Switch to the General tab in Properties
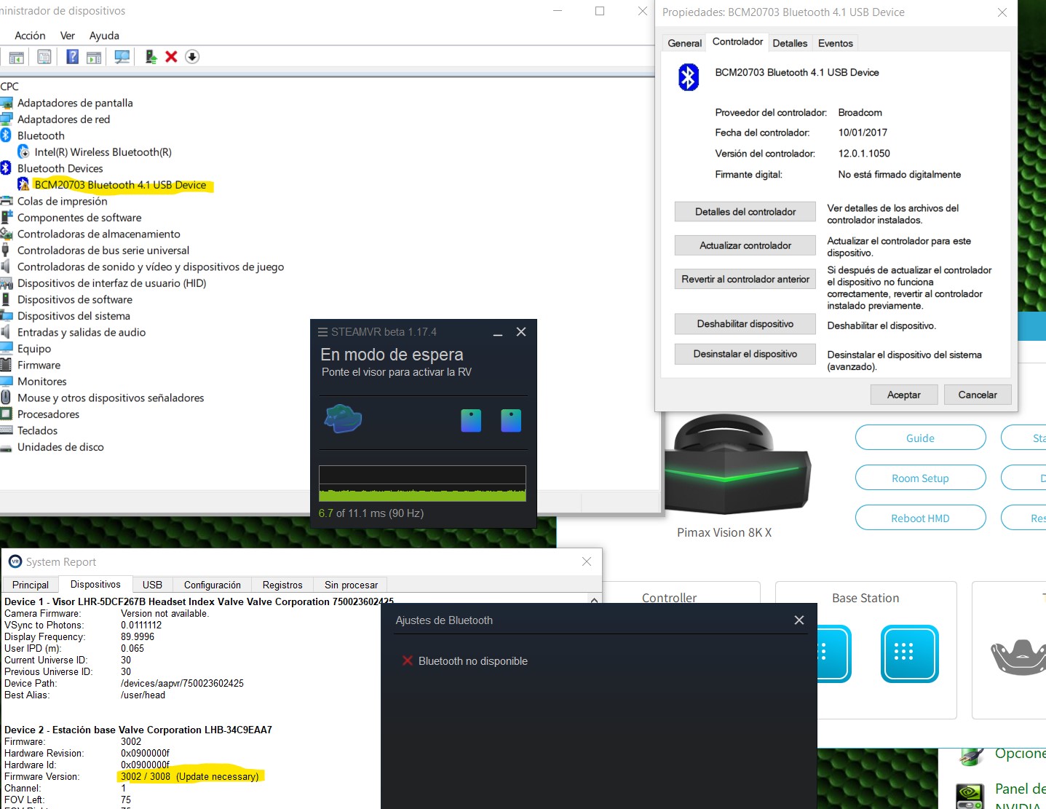1046x809 pixels. (x=685, y=43)
